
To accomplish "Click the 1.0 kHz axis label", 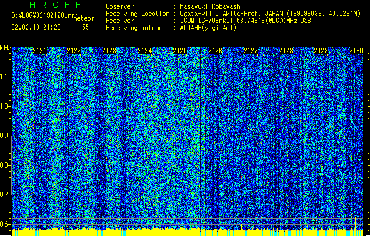I will pyautogui.click(x=5, y=107).
